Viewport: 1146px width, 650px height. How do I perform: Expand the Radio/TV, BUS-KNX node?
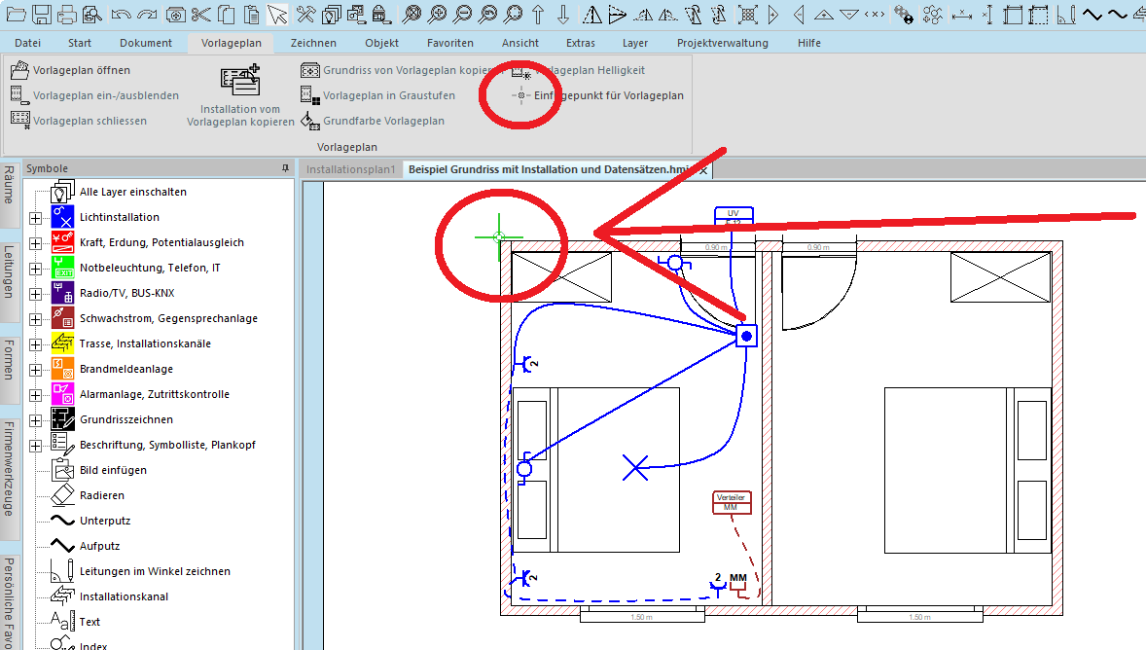(x=36, y=293)
